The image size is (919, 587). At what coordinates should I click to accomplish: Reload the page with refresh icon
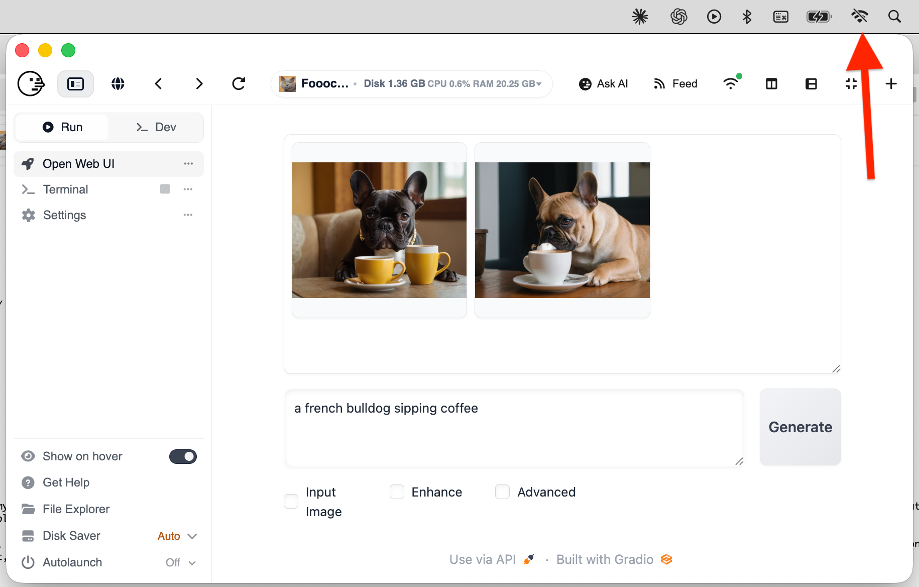[x=239, y=84]
